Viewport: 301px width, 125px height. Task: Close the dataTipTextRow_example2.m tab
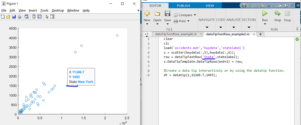coord(254,34)
